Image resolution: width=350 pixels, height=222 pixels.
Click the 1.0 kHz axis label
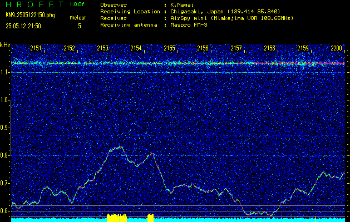[x=4, y=100]
